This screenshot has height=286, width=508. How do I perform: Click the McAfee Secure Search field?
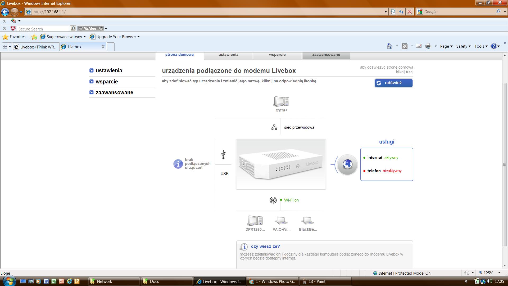[x=43, y=29]
